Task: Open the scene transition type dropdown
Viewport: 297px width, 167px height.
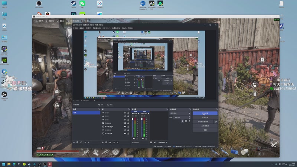Action: coord(179,113)
